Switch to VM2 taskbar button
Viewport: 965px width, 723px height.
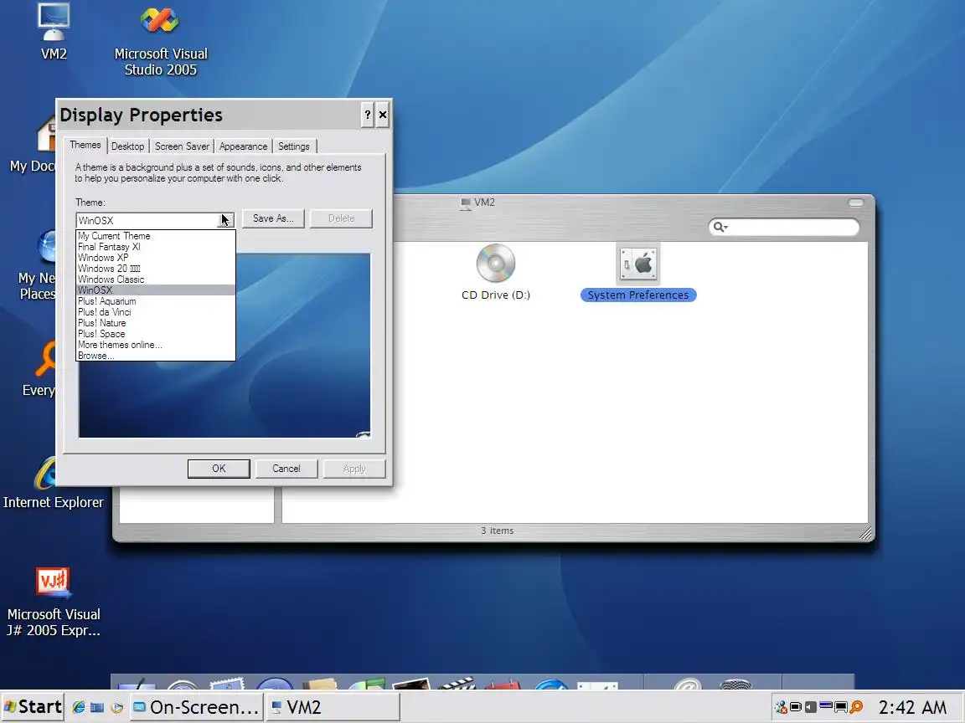click(333, 707)
